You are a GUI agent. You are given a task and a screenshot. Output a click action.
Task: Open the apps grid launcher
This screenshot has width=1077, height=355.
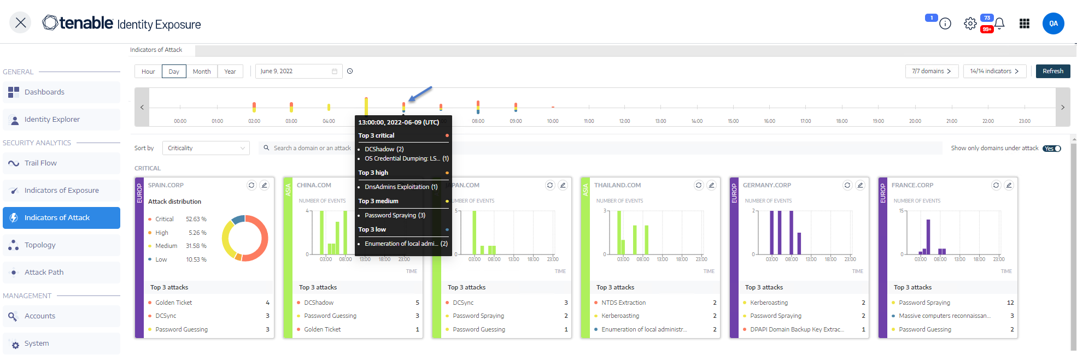[x=1025, y=23]
